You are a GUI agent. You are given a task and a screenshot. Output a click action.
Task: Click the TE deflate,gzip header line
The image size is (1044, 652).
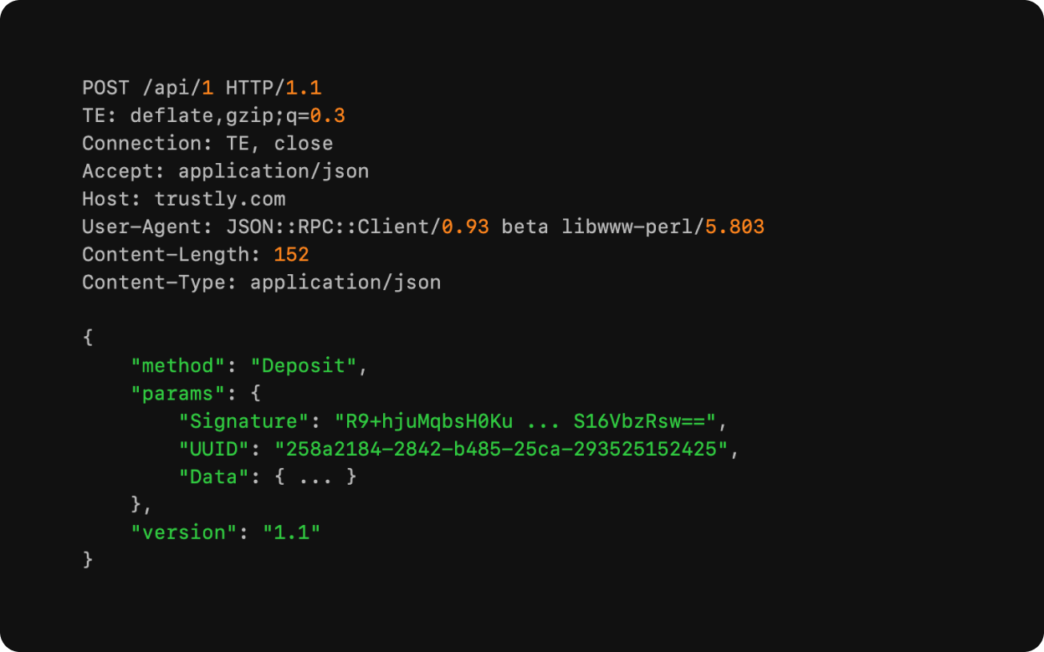(213, 115)
